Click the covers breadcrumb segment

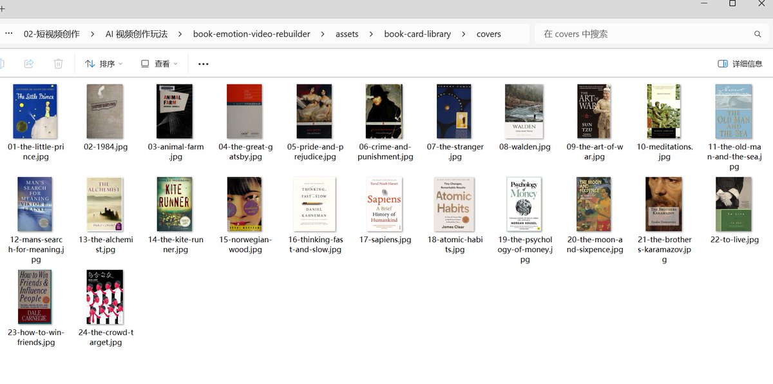click(x=489, y=34)
